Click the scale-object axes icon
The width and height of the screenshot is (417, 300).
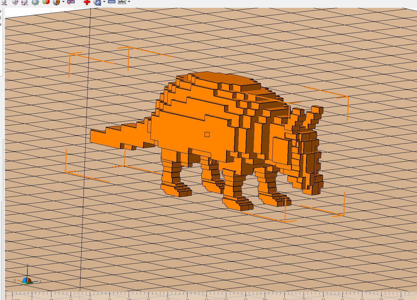click(25, 2)
